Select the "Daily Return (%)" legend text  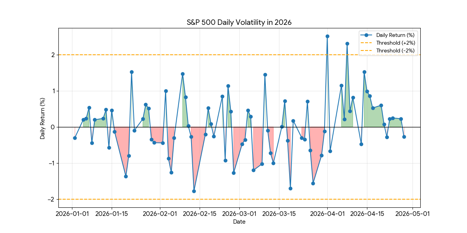395,35
